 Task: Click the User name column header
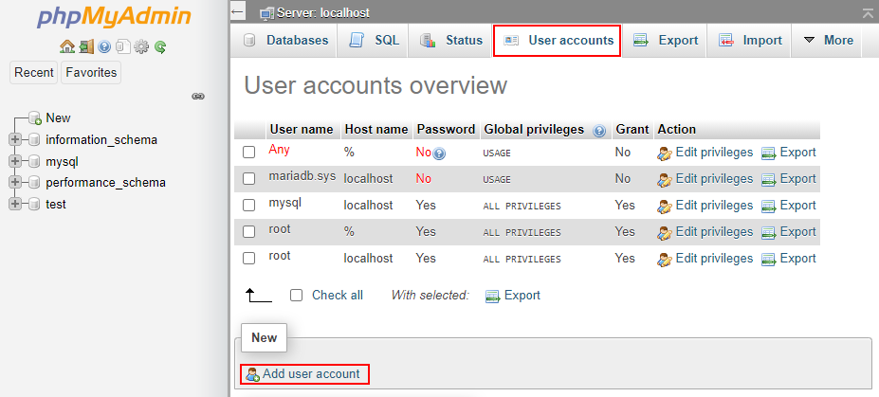(x=302, y=130)
